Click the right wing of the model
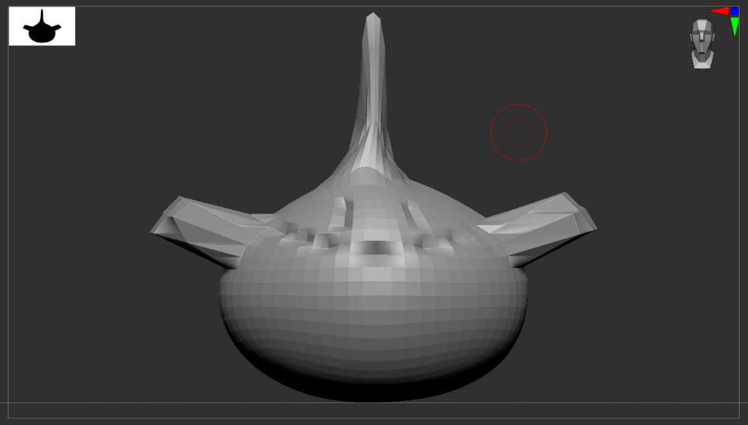Image resolution: width=748 pixels, height=425 pixels. tap(539, 228)
